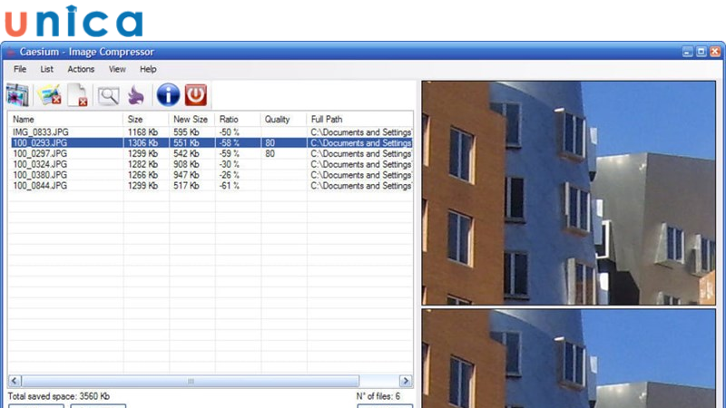Image resolution: width=726 pixels, height=408 pixels.
Task: Click the Total saved space: 3560 Kb text
Action: (x=58, y=396)
